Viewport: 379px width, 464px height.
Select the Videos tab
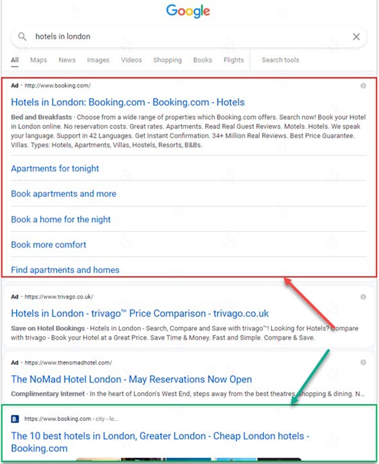tap(131, 60)
